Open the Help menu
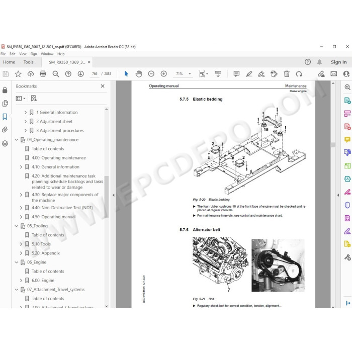Image resolution: width=352 pixels, height=352 pixels. (x=61, y=54)
